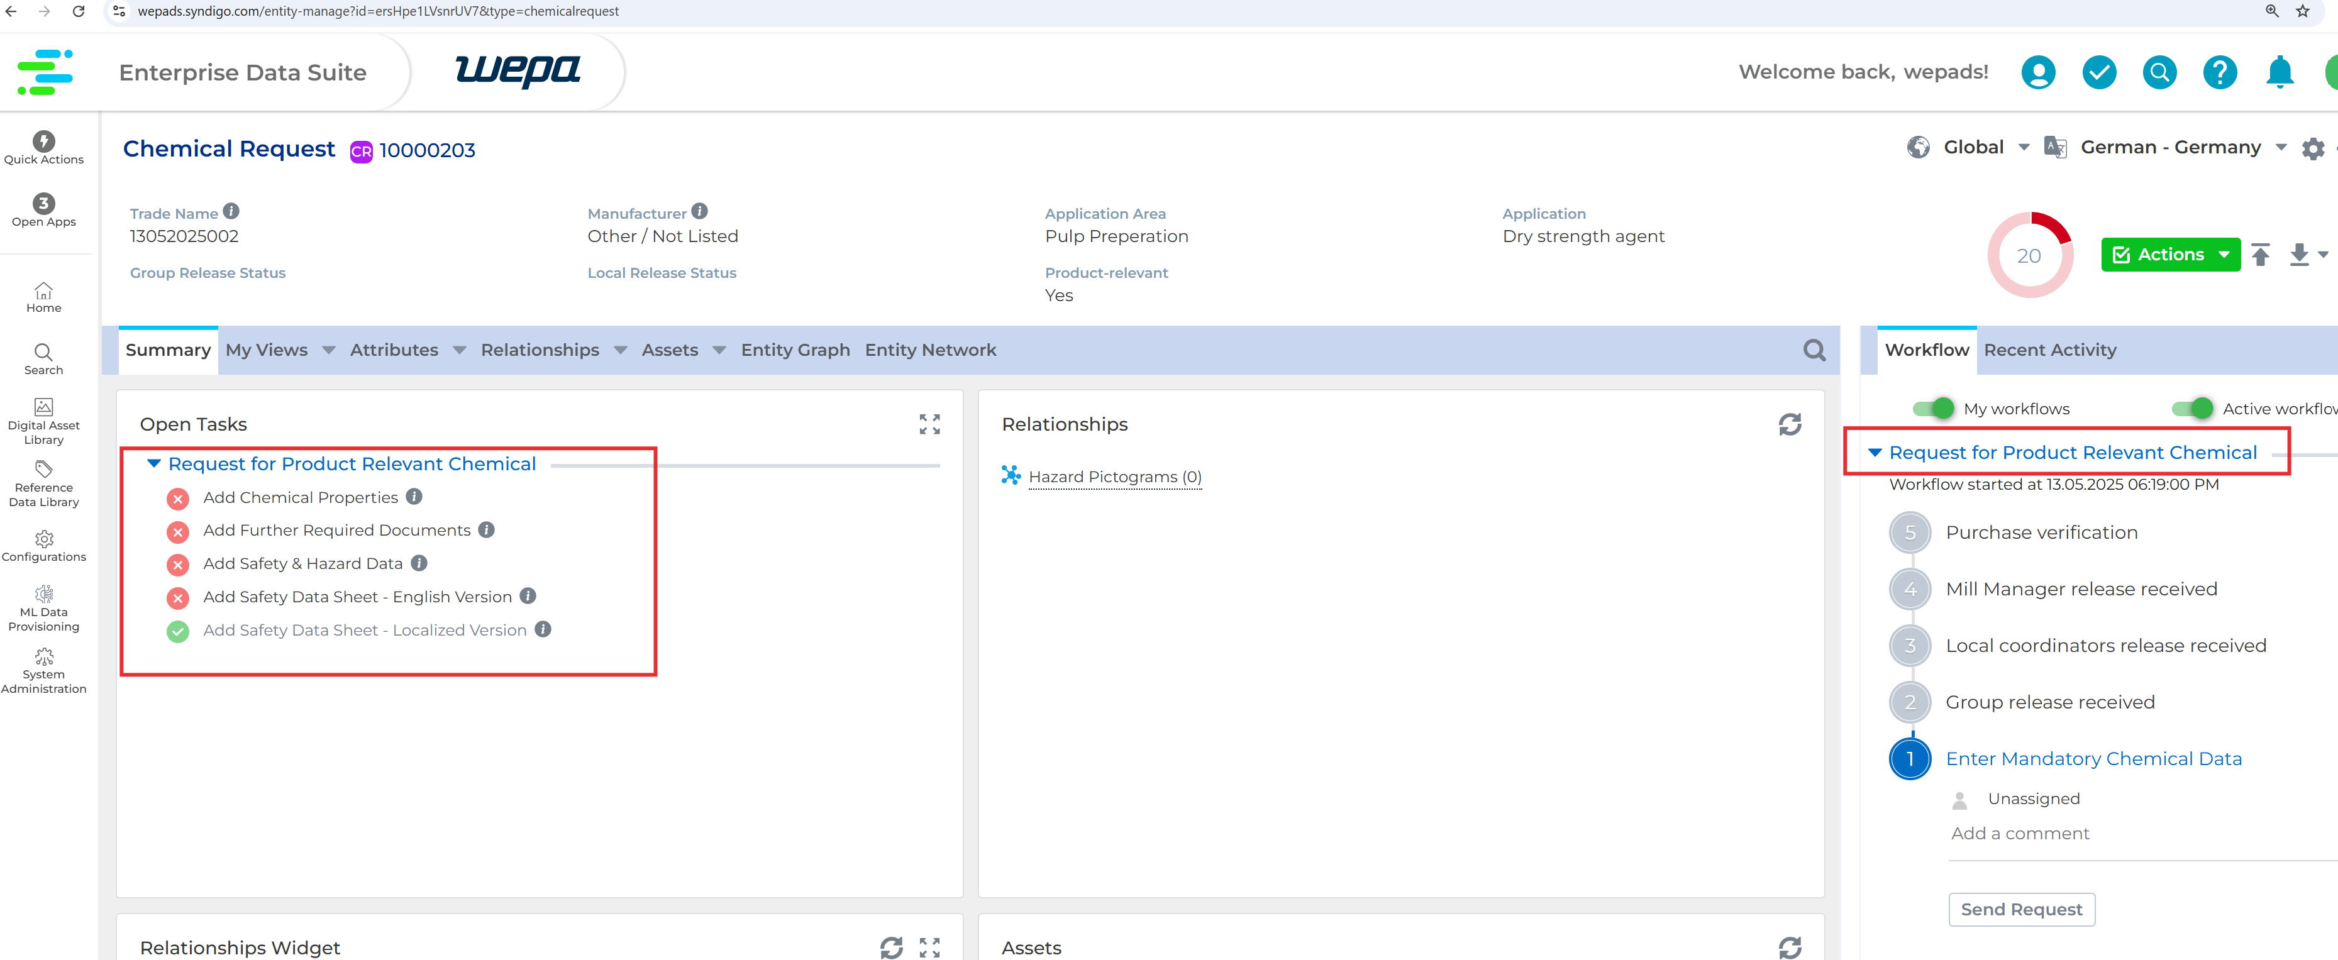2338x960 pixels.
Task: Click the user profile icon in the header
Action: click(2037, 72)
